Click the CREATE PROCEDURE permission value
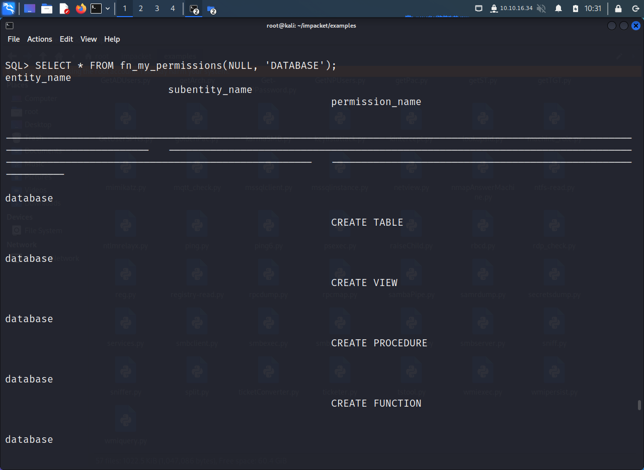The width and height of the screenshot is (644, 470). (379, 343)
